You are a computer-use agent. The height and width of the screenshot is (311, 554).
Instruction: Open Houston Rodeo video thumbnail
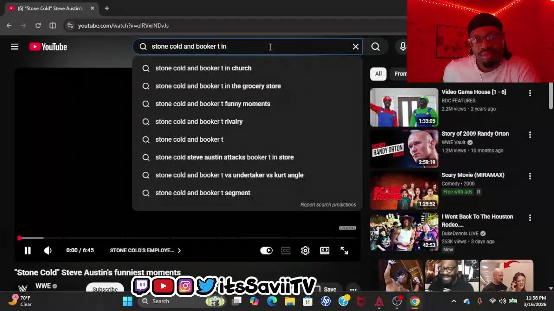click(x=404, y=232)
